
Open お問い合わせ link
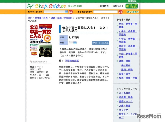tap(118, 6)
